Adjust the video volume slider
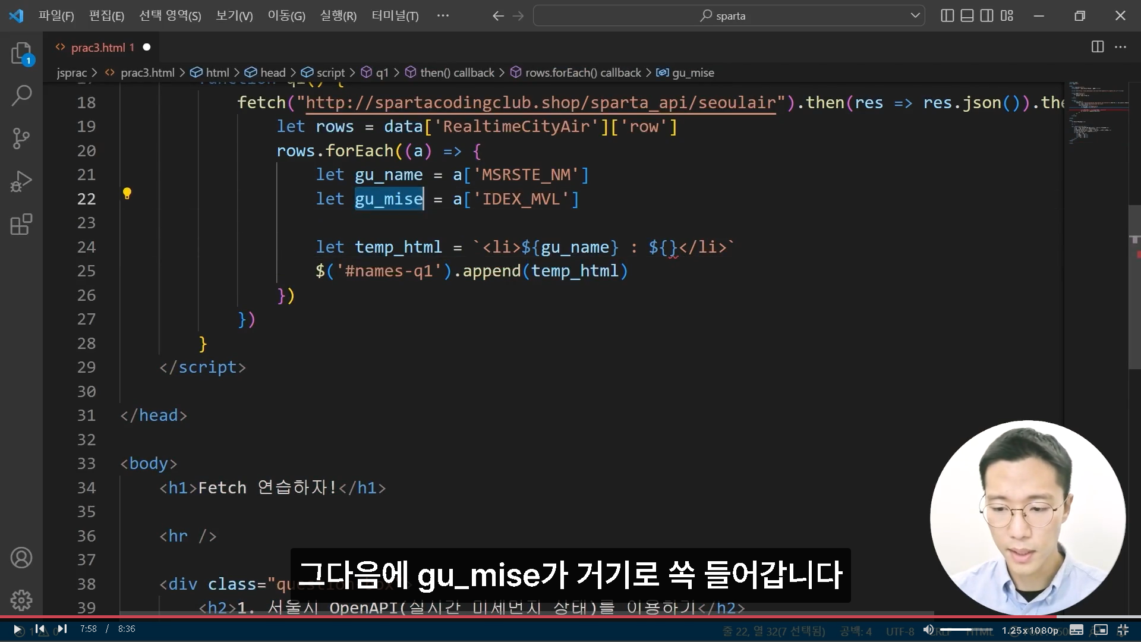Viewport: 1141px width, 642px height. pyautogui.click(x=966, y=630)
